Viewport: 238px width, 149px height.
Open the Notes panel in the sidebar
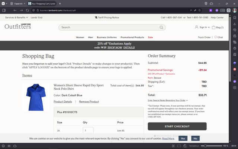pyautogui.click(x=235, y=36)
